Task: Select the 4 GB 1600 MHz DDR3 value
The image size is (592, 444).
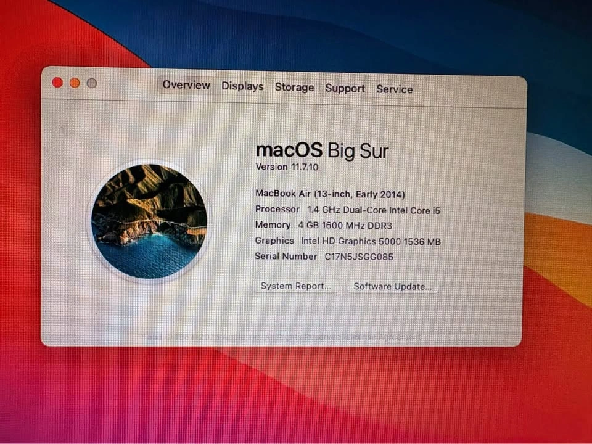Action: (345, 226)
